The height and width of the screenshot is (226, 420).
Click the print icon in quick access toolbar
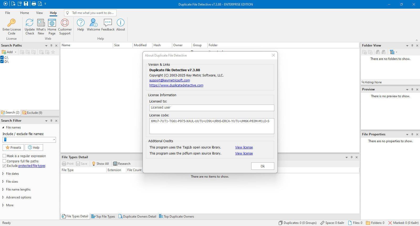[34, 4]
